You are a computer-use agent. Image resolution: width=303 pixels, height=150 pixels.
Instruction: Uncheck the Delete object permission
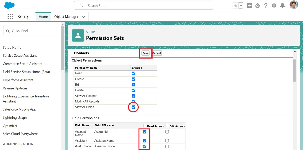coord(133,90)
